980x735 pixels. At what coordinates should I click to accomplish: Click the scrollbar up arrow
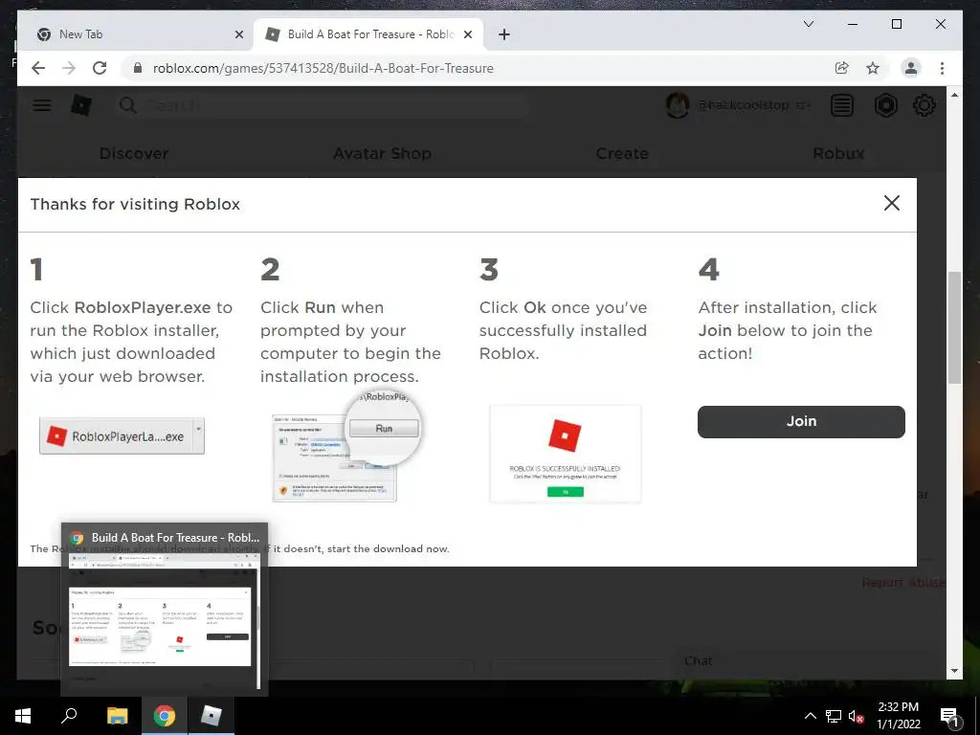[954, 95]
